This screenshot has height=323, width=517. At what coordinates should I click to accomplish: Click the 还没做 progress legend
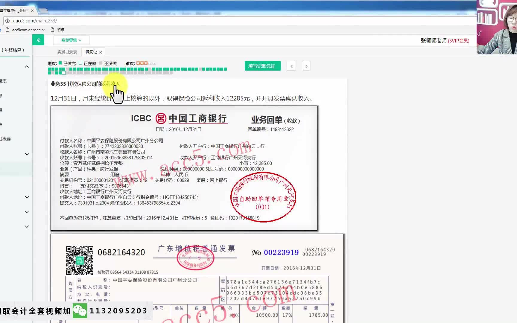(108, 63)
